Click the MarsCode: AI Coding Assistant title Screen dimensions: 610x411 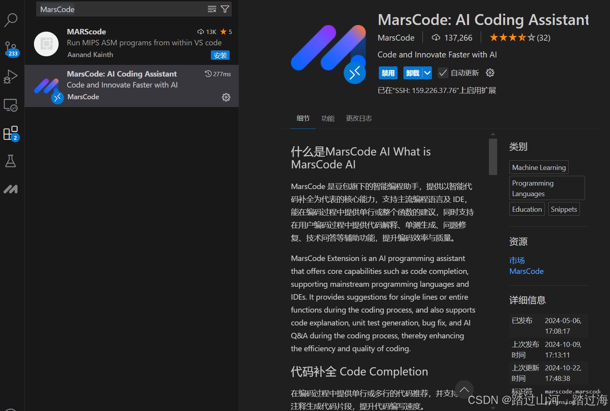click(483, 20)
